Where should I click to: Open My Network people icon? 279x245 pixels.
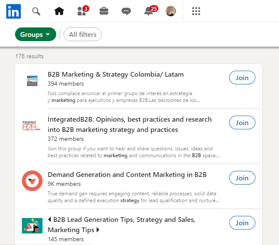(x=82, y=11)
